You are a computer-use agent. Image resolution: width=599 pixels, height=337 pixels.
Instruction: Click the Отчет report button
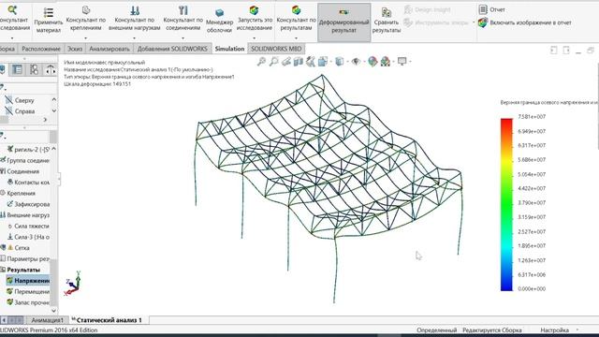[492, 9]
